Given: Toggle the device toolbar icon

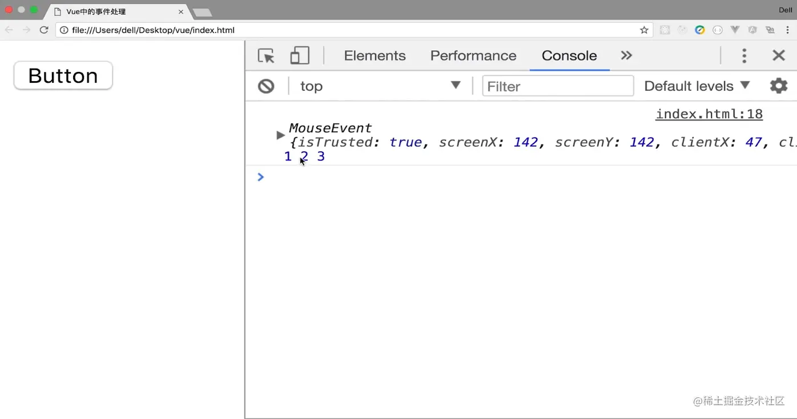Looking at the screenshot, I should point(300,55).
